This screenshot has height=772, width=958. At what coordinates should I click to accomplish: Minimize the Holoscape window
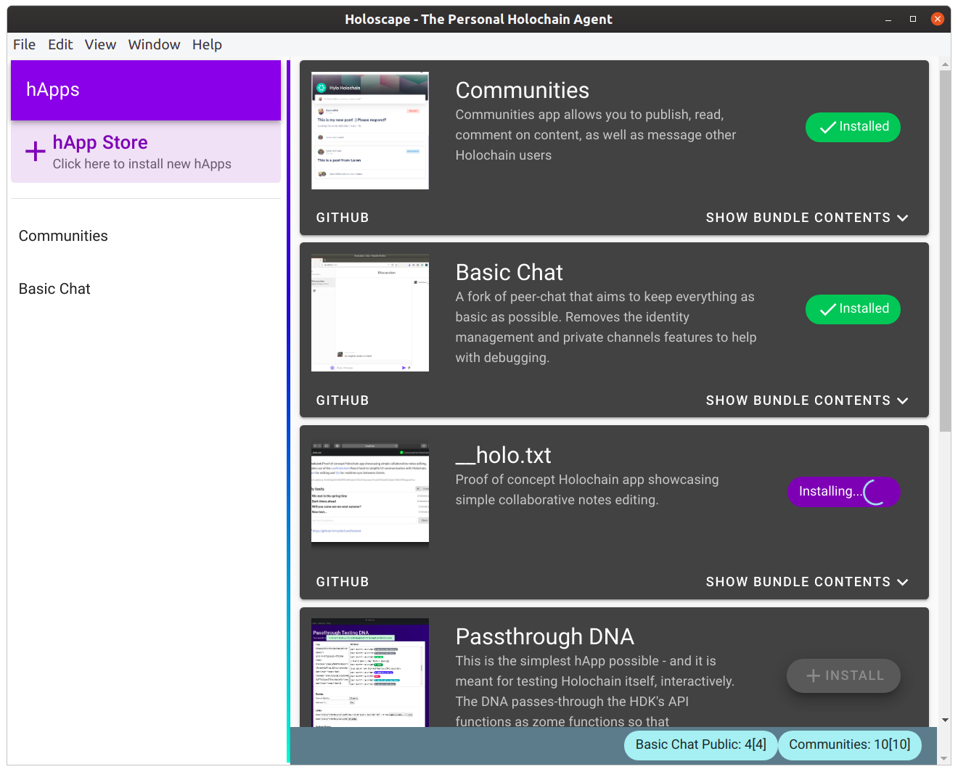tap(888, 20)
